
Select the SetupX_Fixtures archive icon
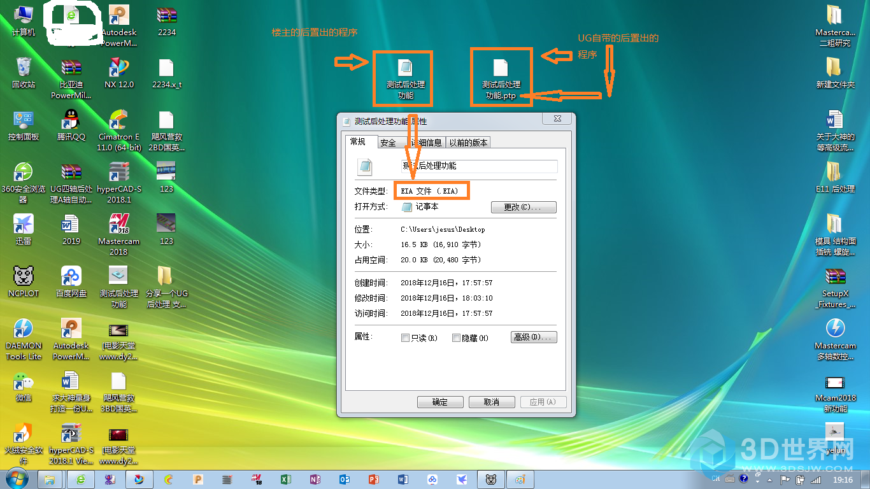(835, 287)
